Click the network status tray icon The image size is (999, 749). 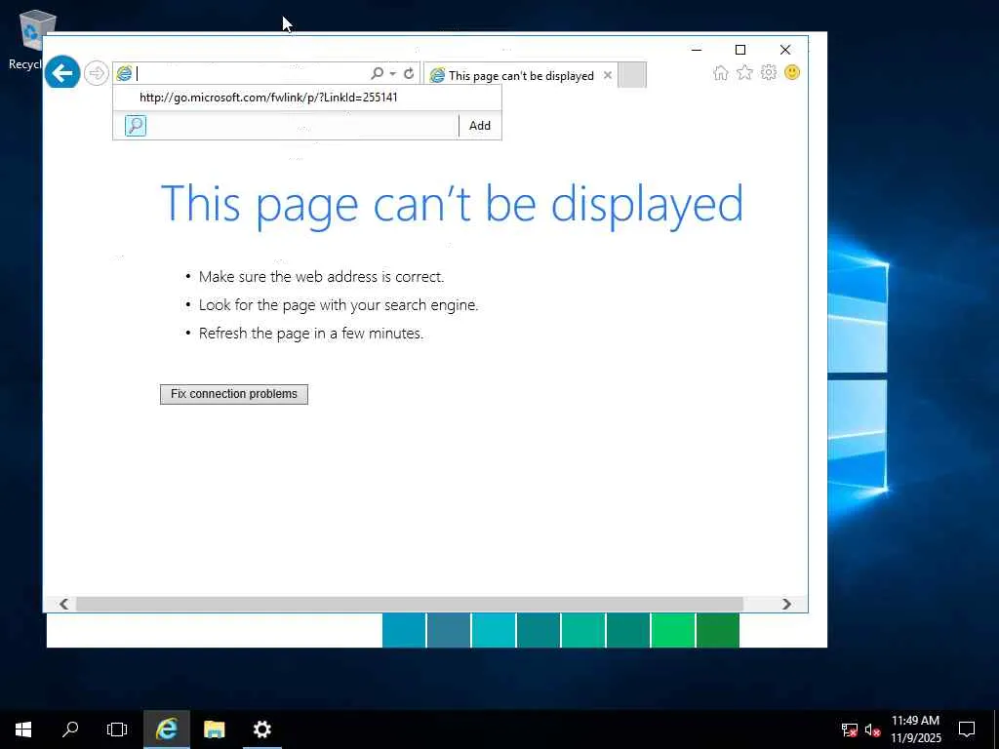click(850, 729)
